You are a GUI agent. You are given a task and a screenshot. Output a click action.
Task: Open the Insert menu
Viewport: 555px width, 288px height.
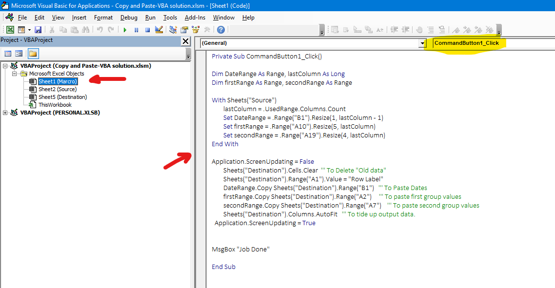pyautogui.click(x=79, y=18)
